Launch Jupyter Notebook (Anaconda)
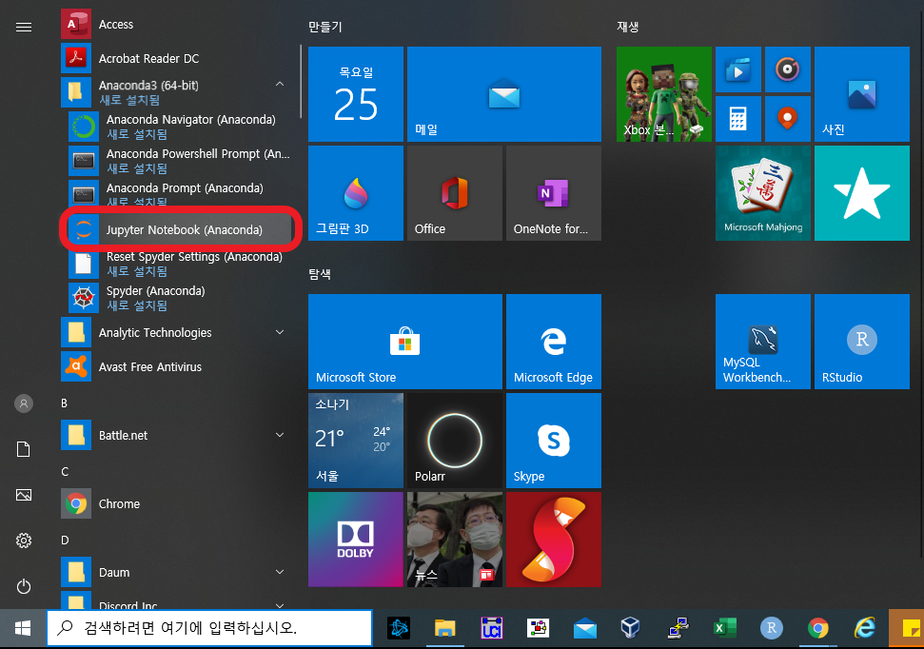 point(180,230)
